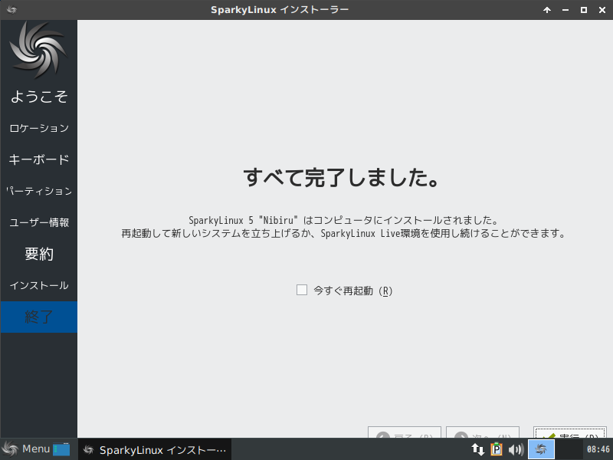
Task: Click the 実行 (D) done button
Action: coord(569,432)
